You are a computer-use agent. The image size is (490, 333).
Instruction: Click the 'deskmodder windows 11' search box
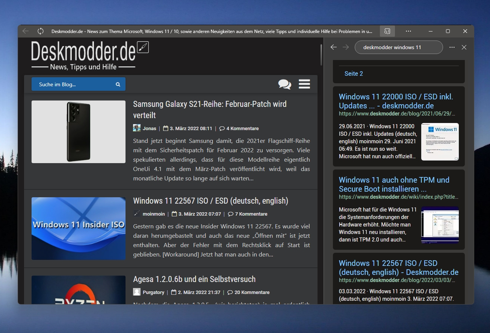coord(399,47)
